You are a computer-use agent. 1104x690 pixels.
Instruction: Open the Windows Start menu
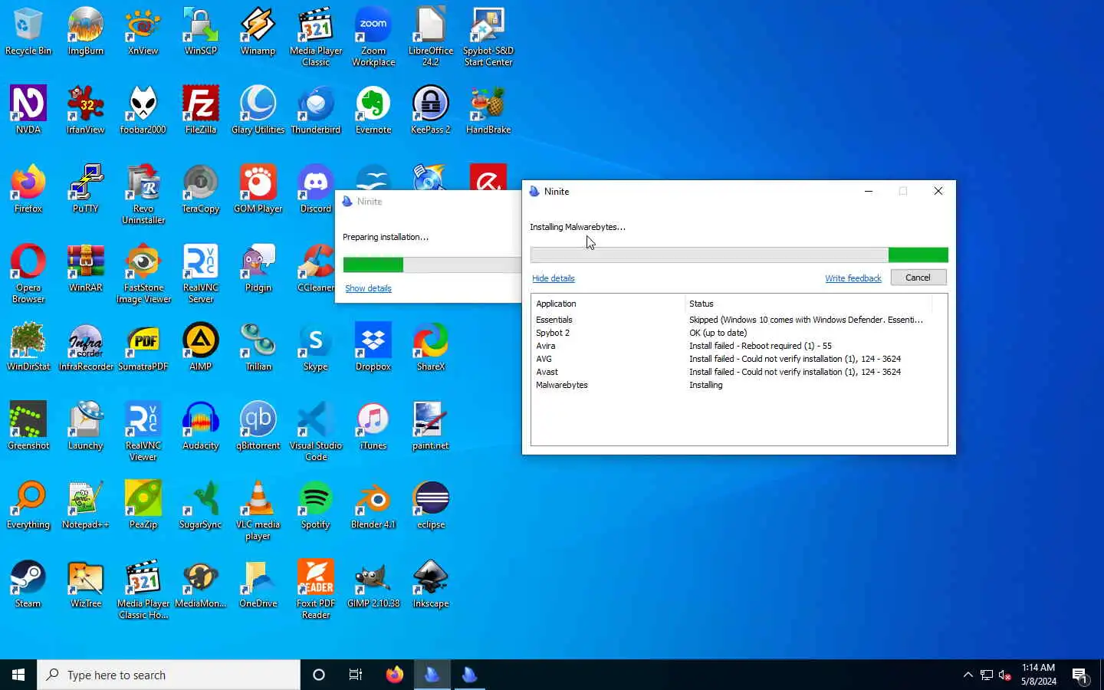[x=18, y=675]
